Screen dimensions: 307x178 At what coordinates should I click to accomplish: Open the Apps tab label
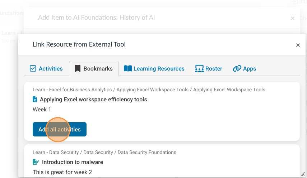pos(250,68)
